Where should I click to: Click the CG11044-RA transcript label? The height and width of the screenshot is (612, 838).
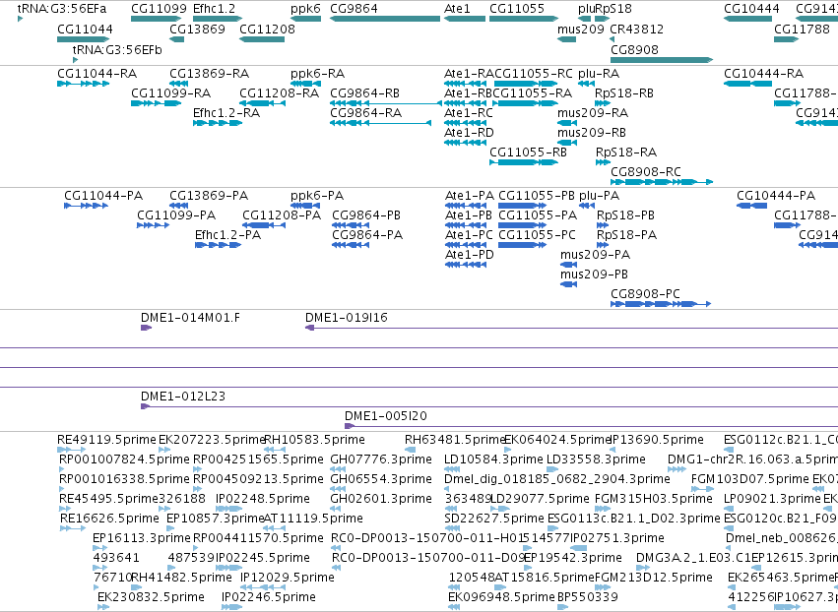pyautogui.click(x=97, y=73)
